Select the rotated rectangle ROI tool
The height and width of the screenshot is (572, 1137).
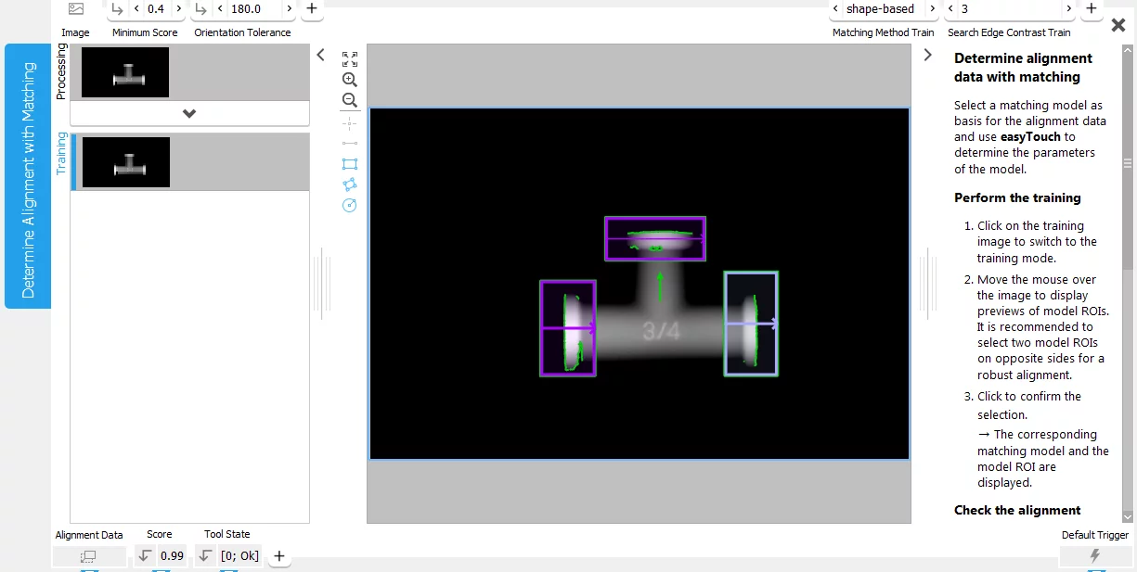coord(350,184)
